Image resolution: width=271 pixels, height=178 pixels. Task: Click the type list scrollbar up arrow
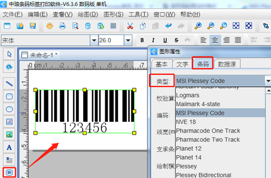tap(268, 91)
